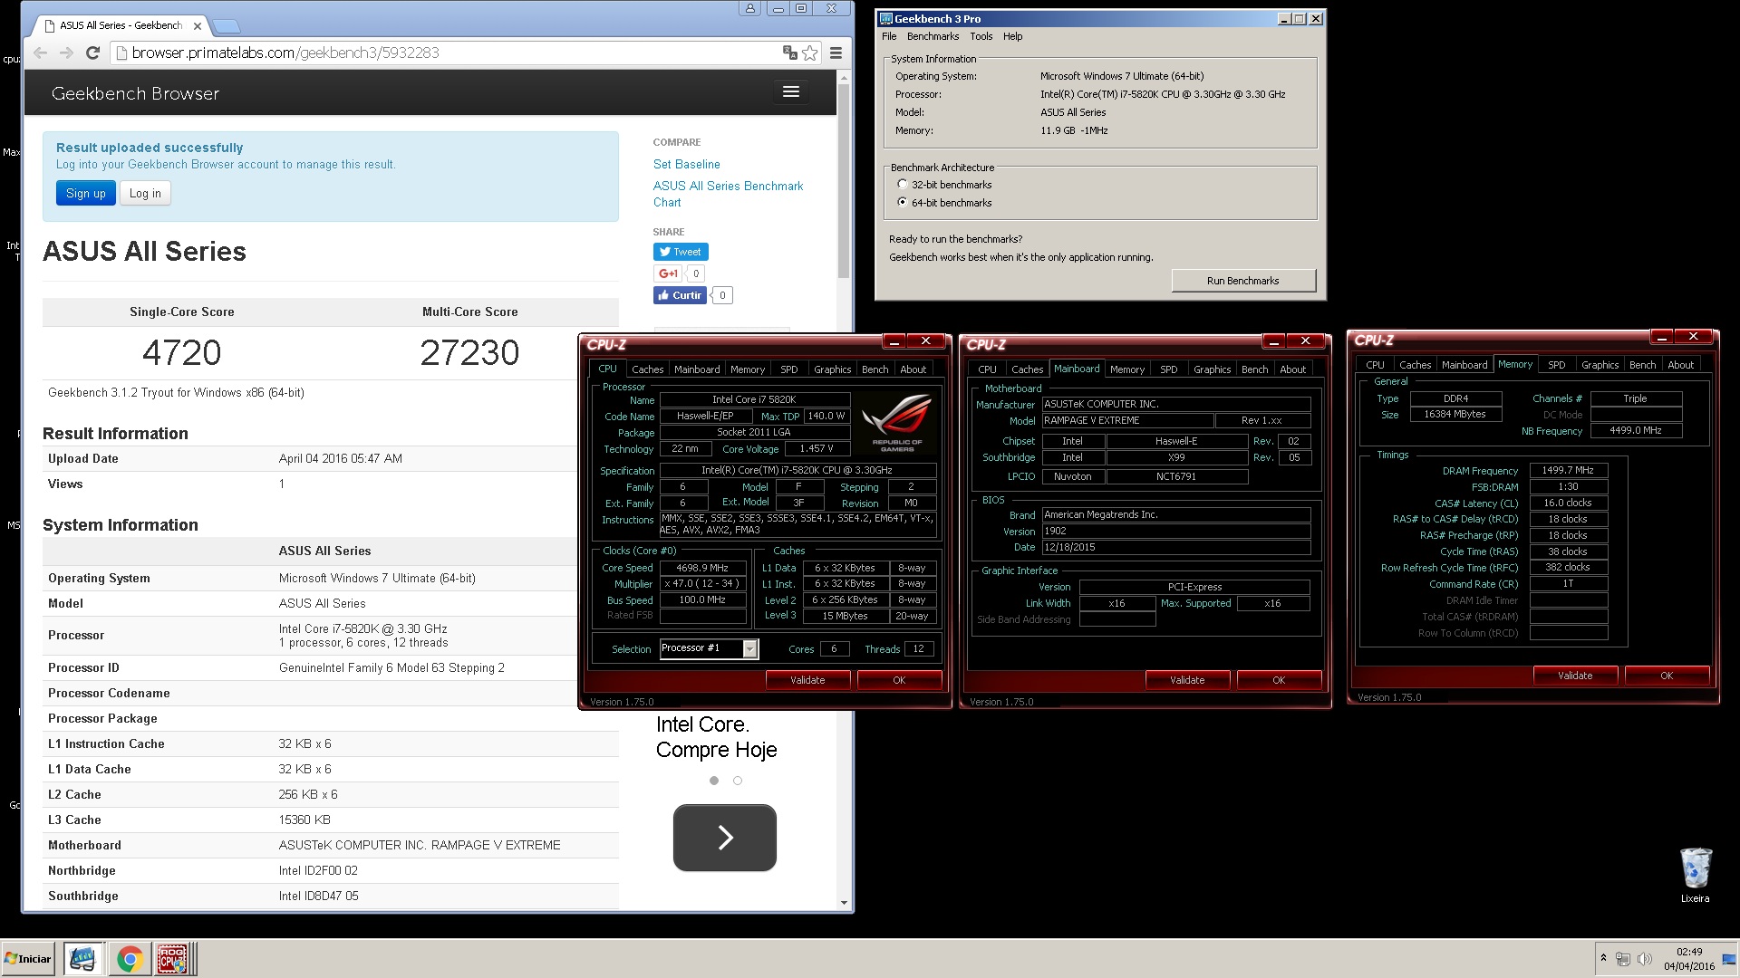This screenshot has width=1740, height=978.
Task: Close the ASUS All Series tab
Action: coord(198,25)
